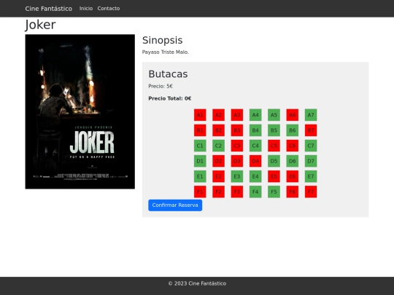
Task: Click taken seat E5
Action: (274, 176)
